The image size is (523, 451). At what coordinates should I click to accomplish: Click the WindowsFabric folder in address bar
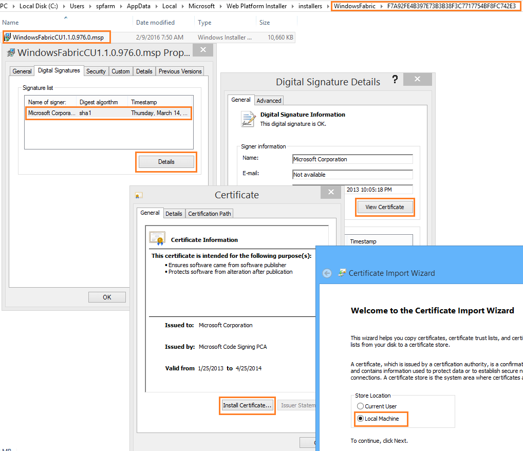click(x=354, y=6)
